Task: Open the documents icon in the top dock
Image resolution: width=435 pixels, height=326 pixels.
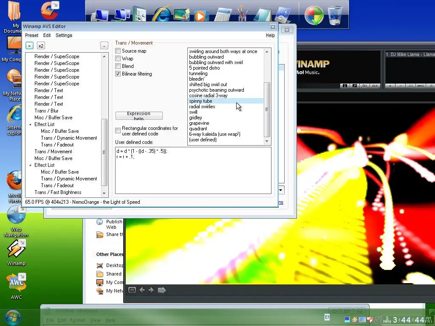Action: point(139,14)
